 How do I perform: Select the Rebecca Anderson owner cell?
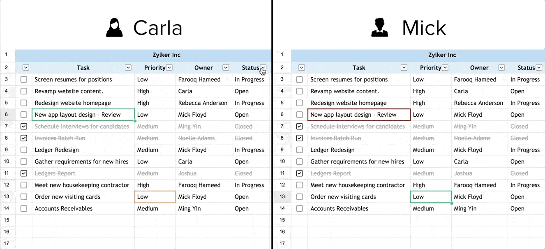tap(203, 103)
